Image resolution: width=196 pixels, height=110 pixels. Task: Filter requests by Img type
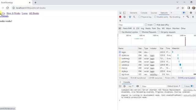[x=142, y=28]
